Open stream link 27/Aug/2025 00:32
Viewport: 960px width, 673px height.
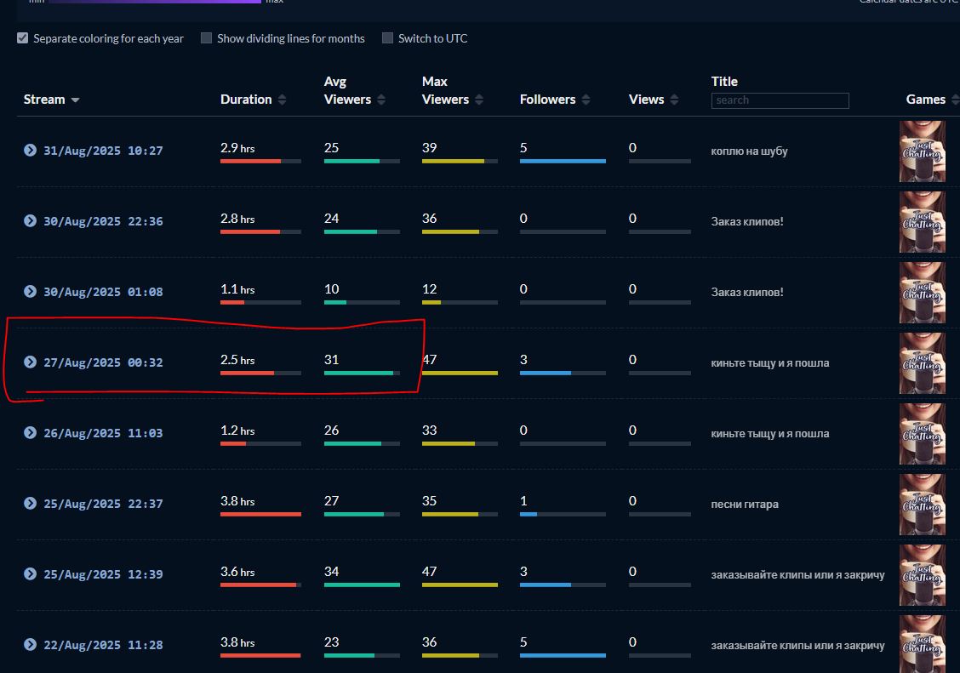(x=103, y=362)
